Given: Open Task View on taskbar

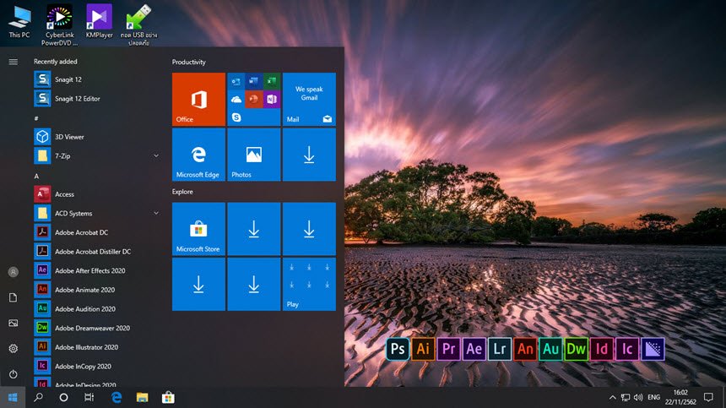Looking at the screenshot, I should [x=89, y=397].
